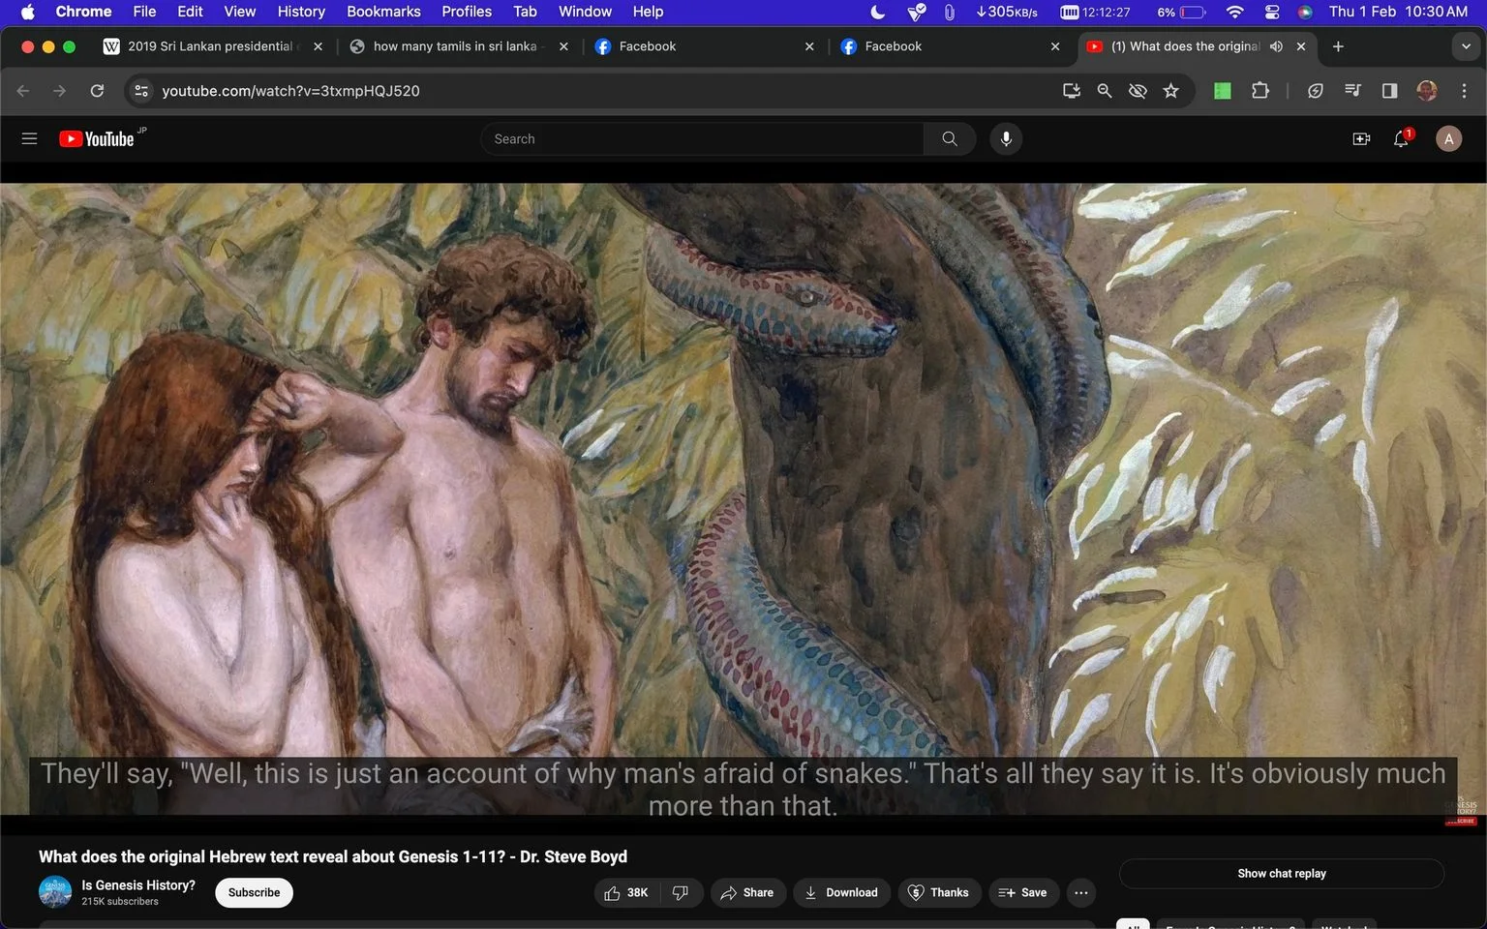Mute the YouTube tab via the speaker icon
Viewport: 1487px width, 929px height.
(1276, 46)
